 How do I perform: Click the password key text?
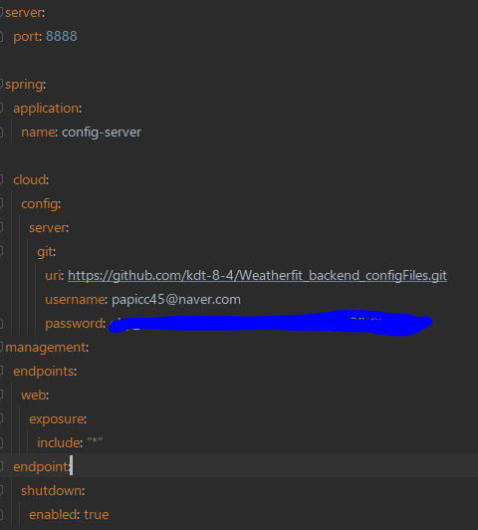tap(75, 324)
